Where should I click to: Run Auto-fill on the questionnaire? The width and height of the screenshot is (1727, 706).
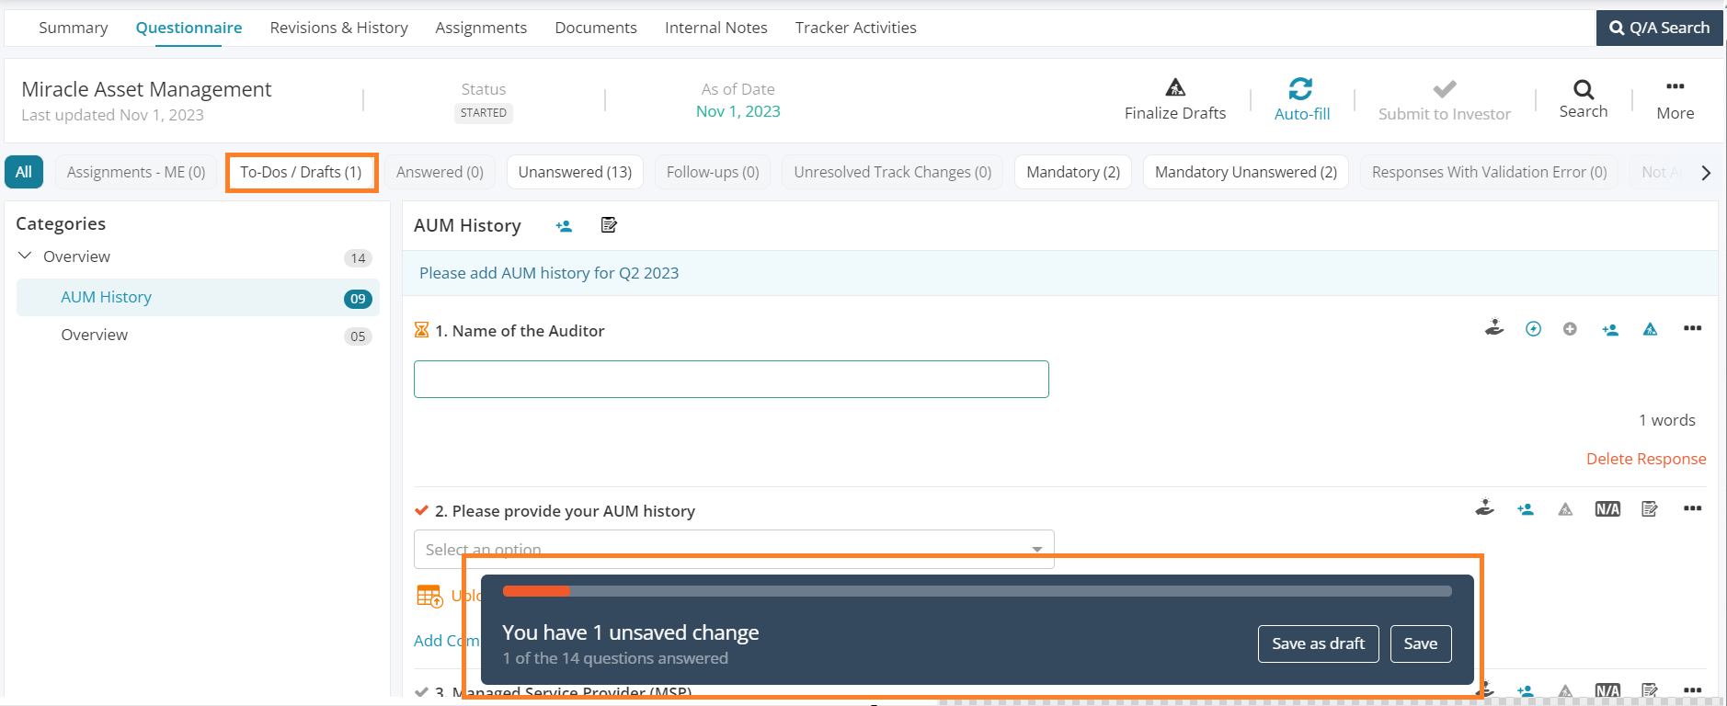(1301, 100)
